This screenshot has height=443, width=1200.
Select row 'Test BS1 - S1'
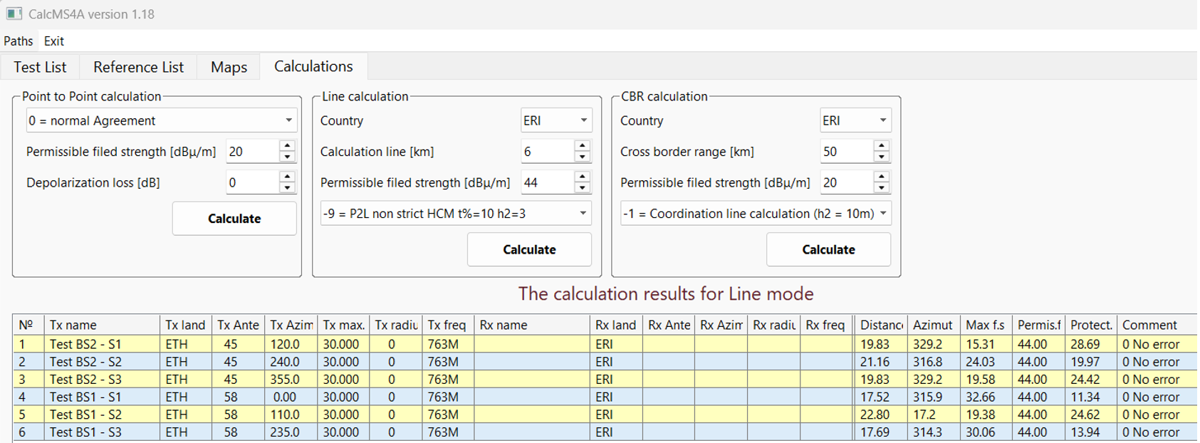(x=605, y=397)
